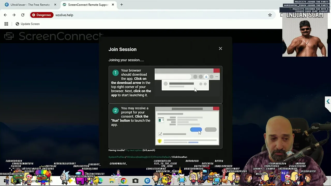
Task: Open Microsoft Edge from the taskbar
Action: tap(100, 181)
